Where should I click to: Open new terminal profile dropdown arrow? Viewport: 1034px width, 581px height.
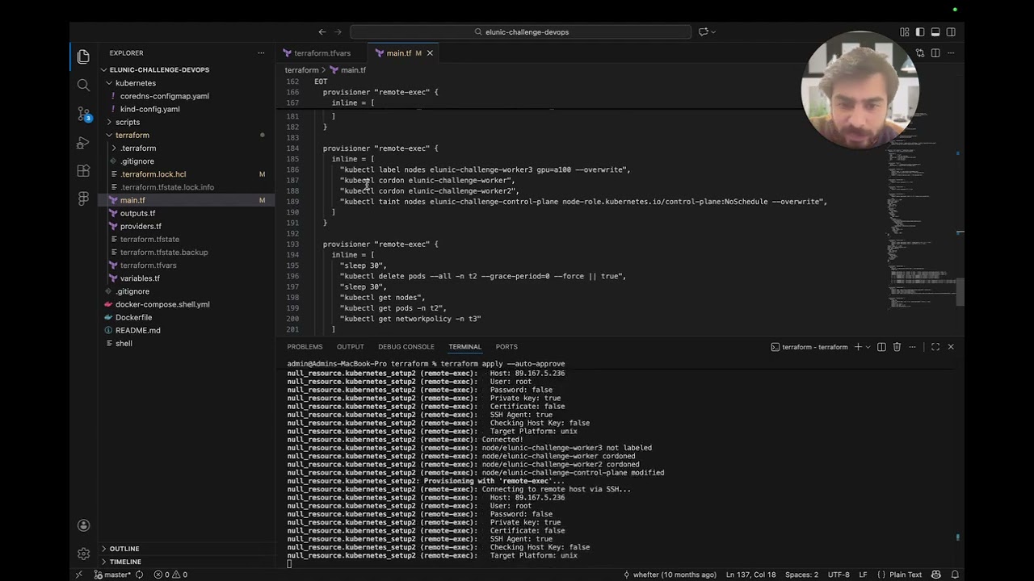868,347
